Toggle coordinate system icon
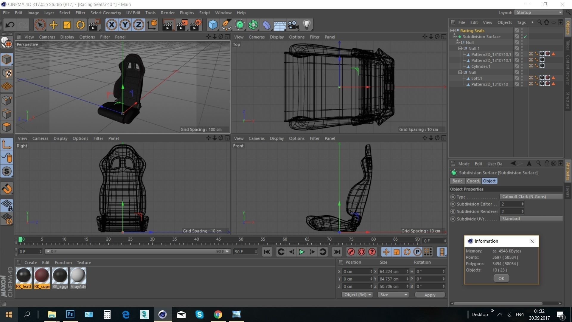The height and width of the screenshot is (322, 572). tap(152, 25)
